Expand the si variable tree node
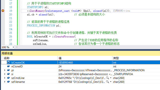160x90 pixels. 5,74
